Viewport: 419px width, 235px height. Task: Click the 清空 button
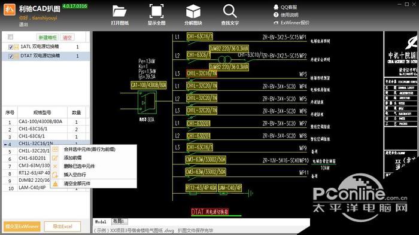coord(67,38)
